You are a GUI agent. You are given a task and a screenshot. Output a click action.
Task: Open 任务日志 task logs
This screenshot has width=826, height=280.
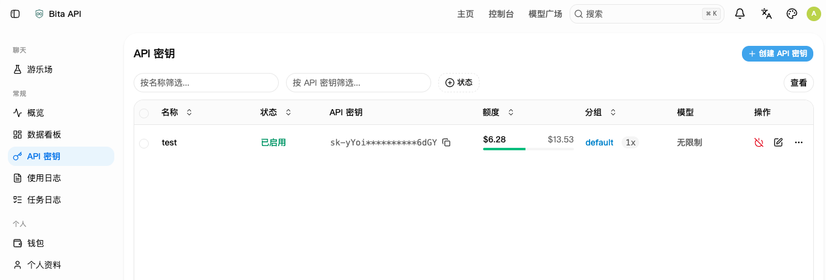click(x=61, y=200)
